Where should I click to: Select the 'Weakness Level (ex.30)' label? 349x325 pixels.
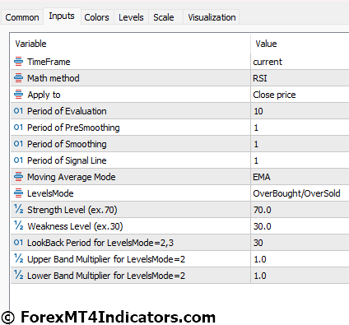(75, 226)
